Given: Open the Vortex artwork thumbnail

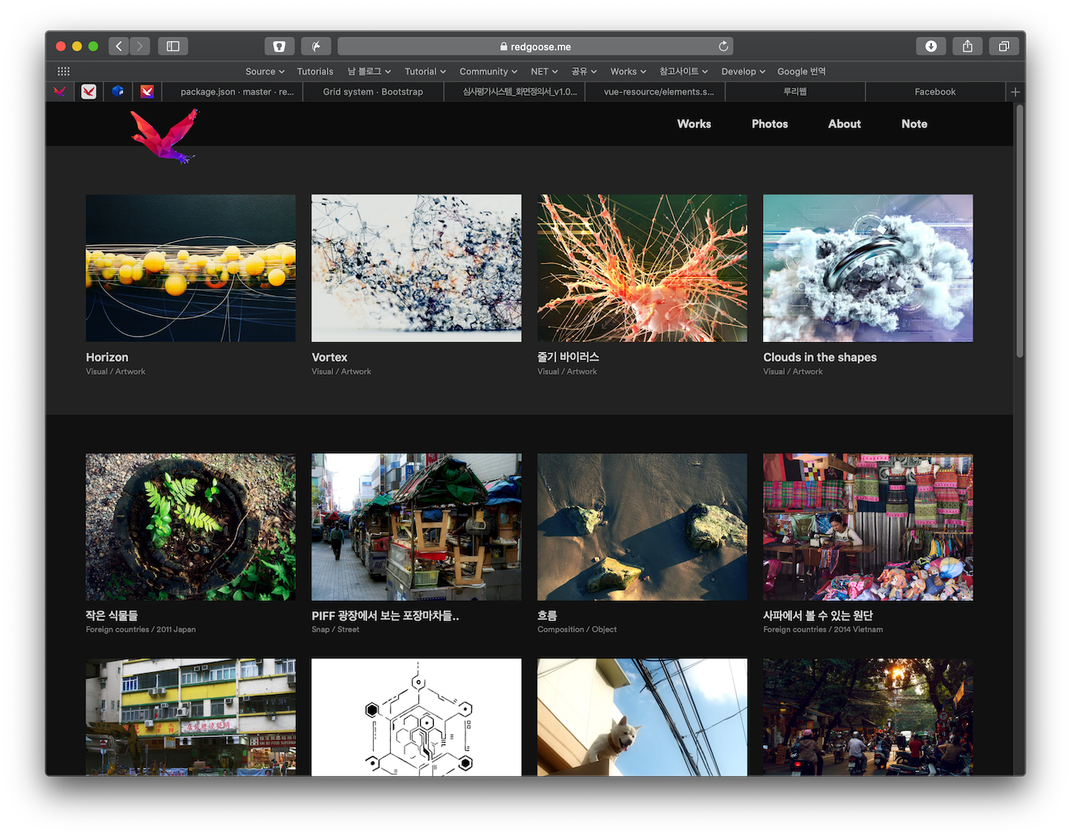Looking at the screenshot, I should tap(416, 268).
